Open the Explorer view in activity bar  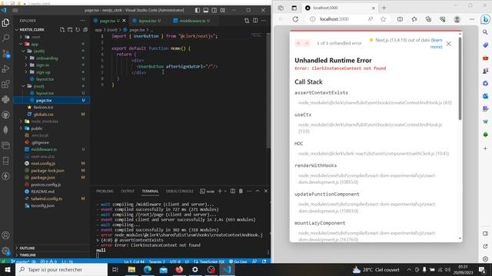coord(5,23)
